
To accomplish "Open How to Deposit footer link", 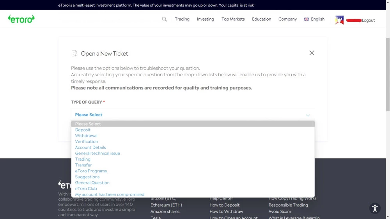I will coord(224,205).
